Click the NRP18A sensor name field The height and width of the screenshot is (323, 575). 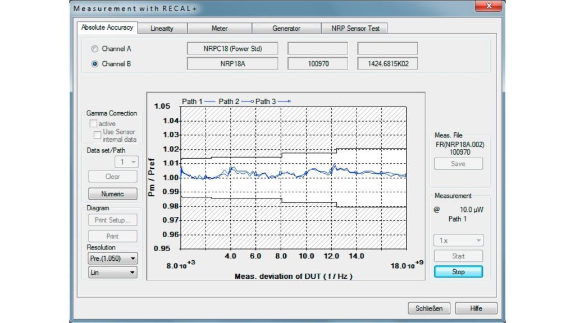[232, 64]
